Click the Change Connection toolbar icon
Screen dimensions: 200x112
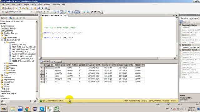click(x=7, y=12)
